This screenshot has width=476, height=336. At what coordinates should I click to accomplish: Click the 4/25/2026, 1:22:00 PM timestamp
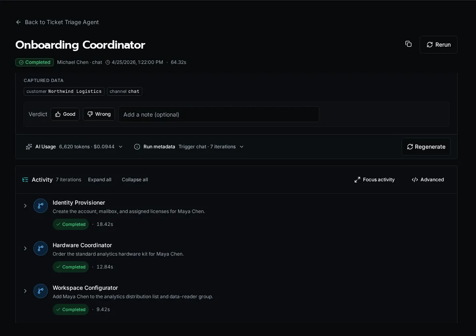tap(137, 62)
